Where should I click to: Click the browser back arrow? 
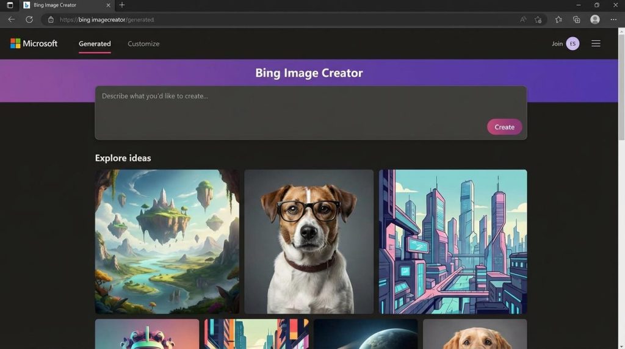11,20
